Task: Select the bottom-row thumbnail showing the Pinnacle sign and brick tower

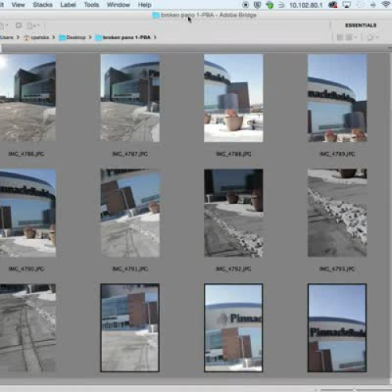Action: click(234, 328)
